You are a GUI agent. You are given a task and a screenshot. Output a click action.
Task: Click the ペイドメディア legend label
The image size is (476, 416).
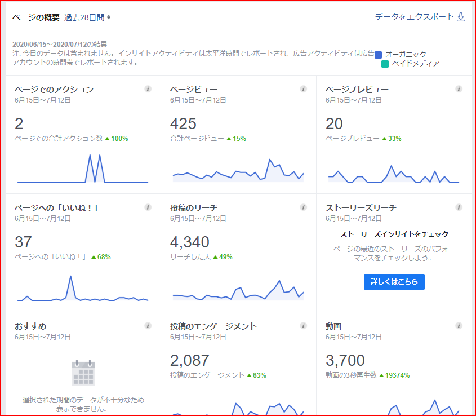[416, 64]
